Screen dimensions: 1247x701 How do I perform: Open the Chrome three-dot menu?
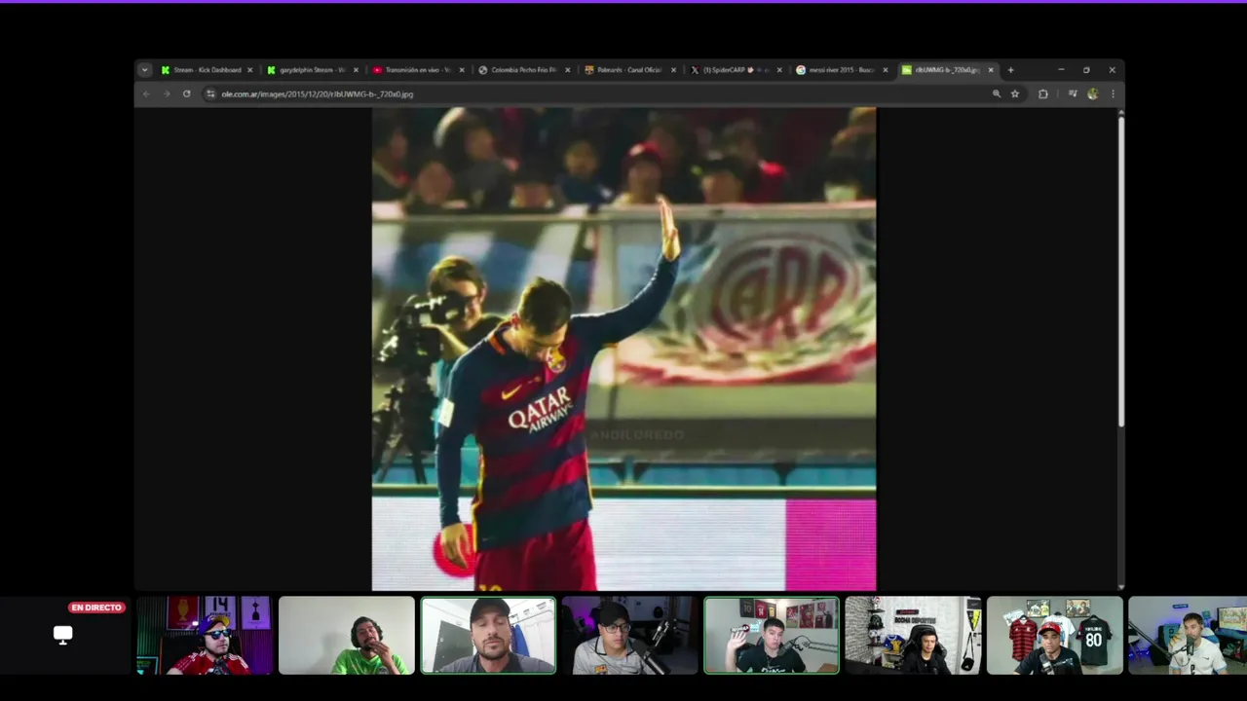click(x=1113, y=94)
